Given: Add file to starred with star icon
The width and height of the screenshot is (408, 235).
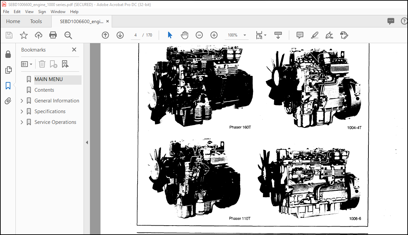Looking at the screenshot, I should [24, 35].
